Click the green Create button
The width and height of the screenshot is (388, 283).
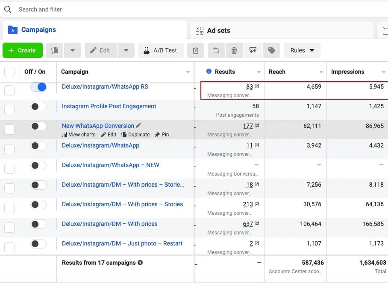pos(23,50)
